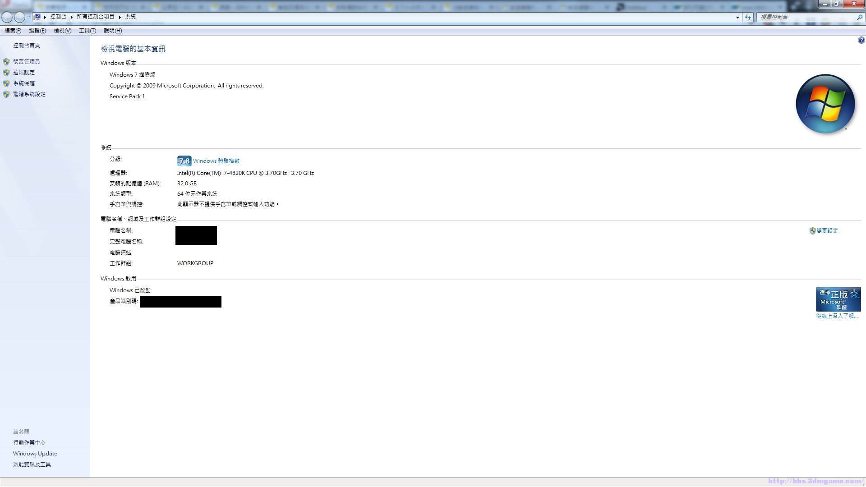This screenshot has height=487, width=866.
Task: Select Windows 7 旗艦版 edition text
Action: point(132,75)
